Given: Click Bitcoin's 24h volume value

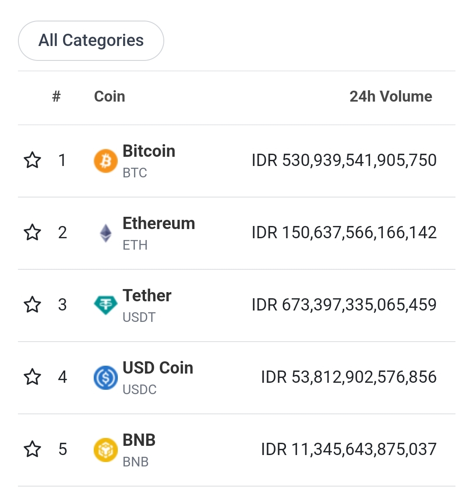Looking at the screenshot, I should (x=344, y=161).
